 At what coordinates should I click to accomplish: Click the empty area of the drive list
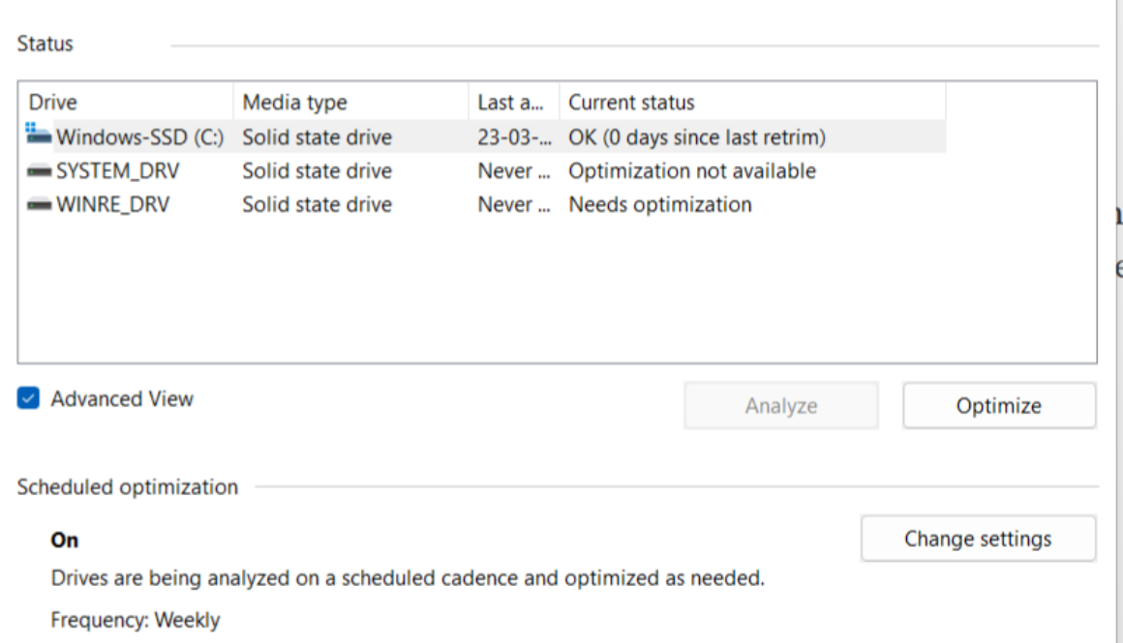point(557,290)
